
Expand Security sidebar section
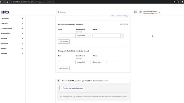(x=22, y=38)
